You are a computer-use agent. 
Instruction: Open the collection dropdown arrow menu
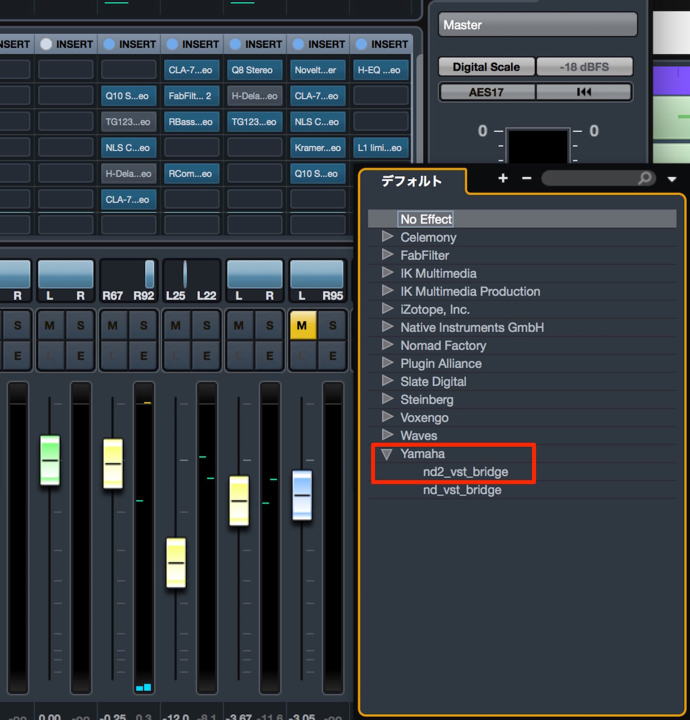pyautogui.click(x=672, y=179)
